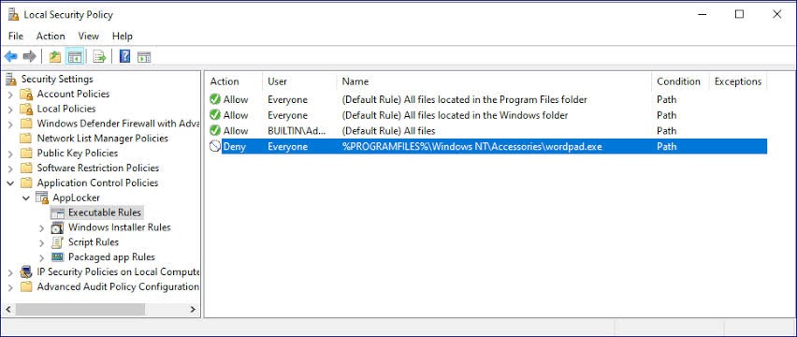This screenshot has width=797, height=337.
Task: Click the IP Security Policies icon
Action: 26,271
